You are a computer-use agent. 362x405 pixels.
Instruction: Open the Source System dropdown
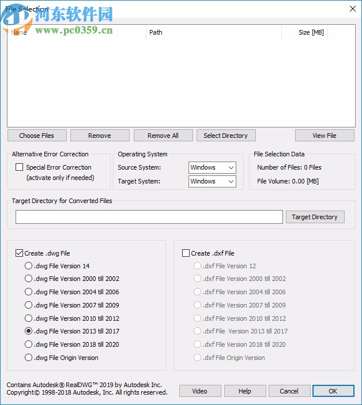click(212, 168)
